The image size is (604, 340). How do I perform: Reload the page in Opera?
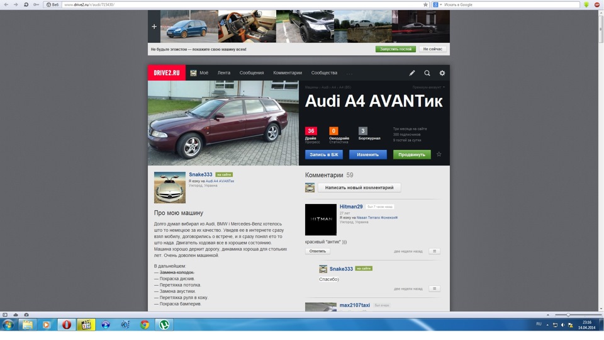point(26,4)
